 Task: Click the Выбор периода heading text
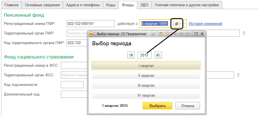click(112, 44)
